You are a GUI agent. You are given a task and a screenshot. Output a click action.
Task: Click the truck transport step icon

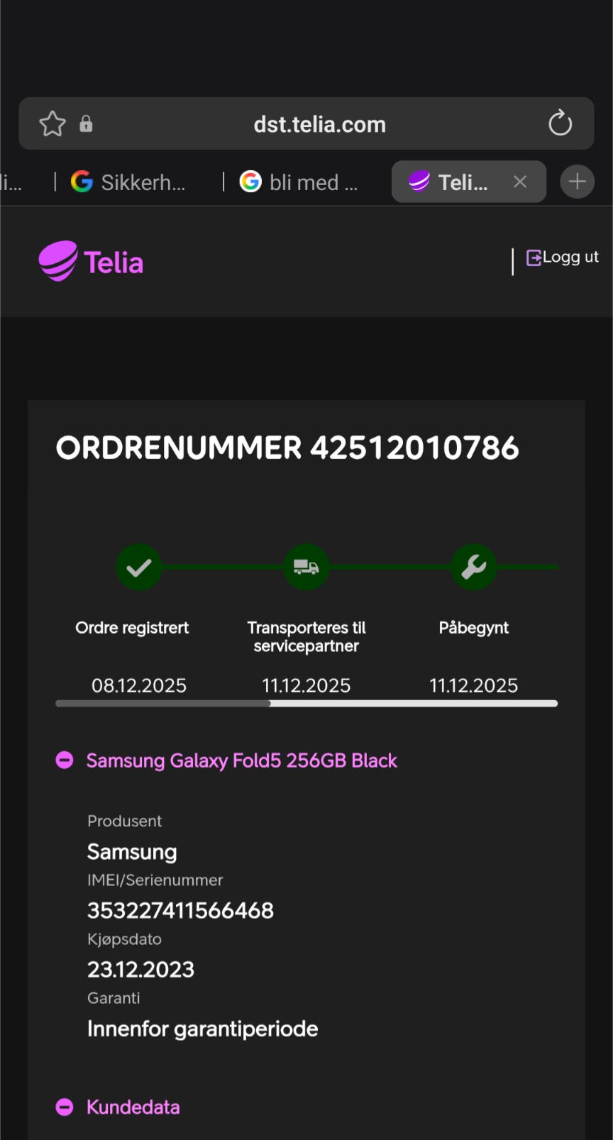coord(306,567)
